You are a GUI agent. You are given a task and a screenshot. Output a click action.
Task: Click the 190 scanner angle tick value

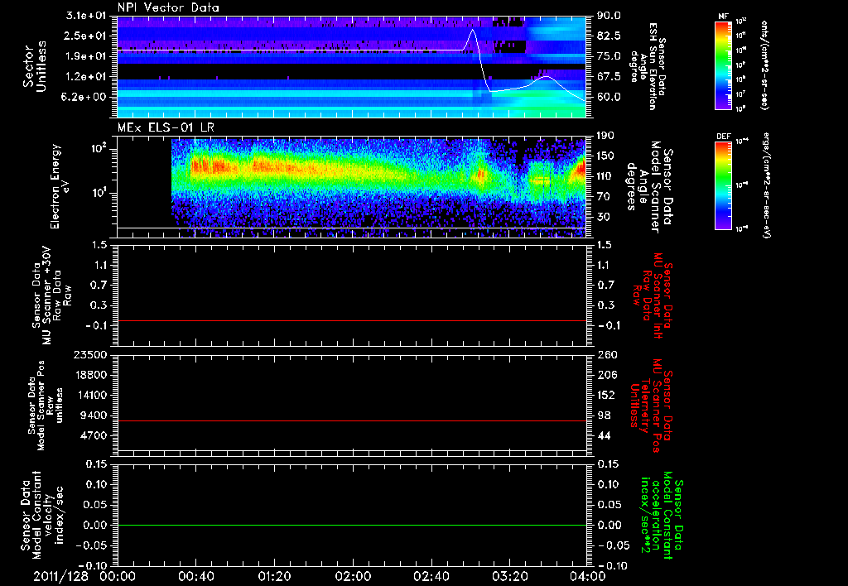pyautogui.click(x=605, y=136)
